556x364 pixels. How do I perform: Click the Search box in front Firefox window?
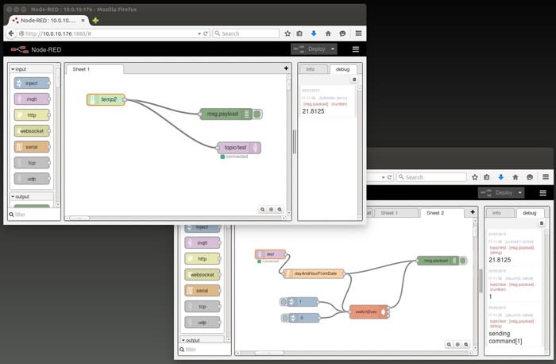[245, 33]
